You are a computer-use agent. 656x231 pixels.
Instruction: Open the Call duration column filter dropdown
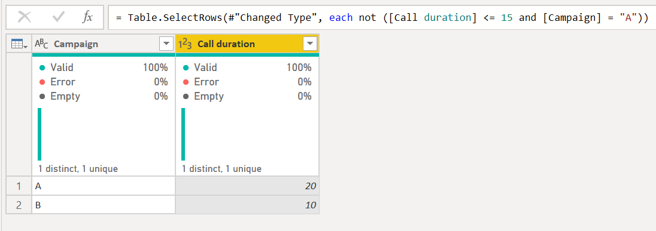310,44
